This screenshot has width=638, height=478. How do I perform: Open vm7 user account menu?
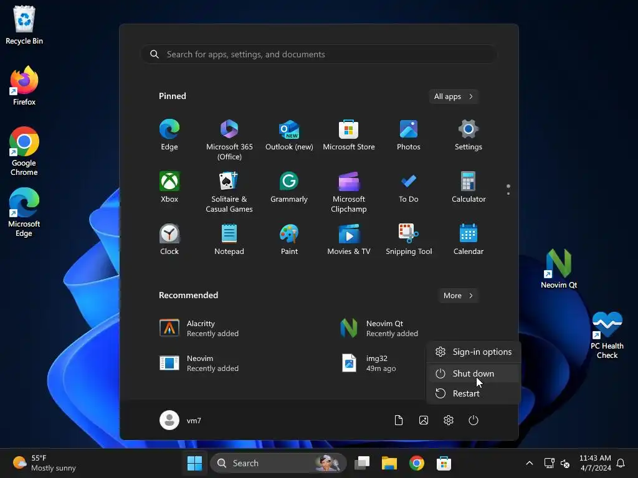pyautogui.click(x=181, y=420)
